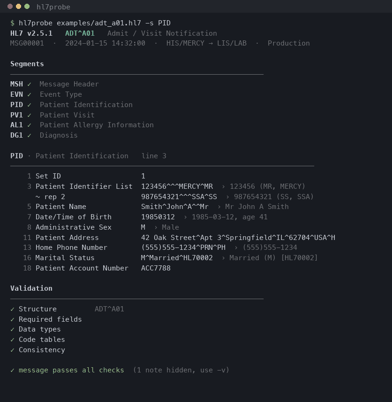Select the Patient Allergy Information segment

point(82,125)
